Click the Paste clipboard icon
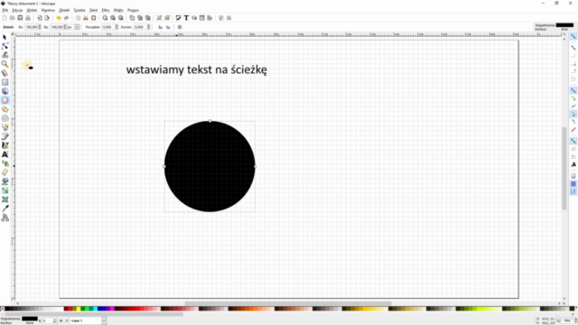578x325 pixels. 94,18
